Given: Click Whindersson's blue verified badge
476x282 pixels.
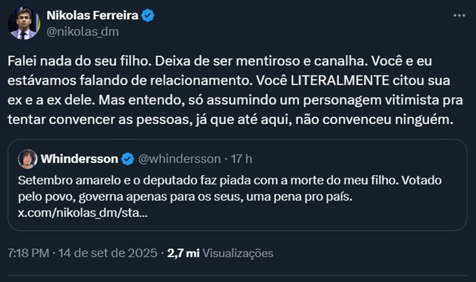Looking at the screenshot, I should coord(127,159).
